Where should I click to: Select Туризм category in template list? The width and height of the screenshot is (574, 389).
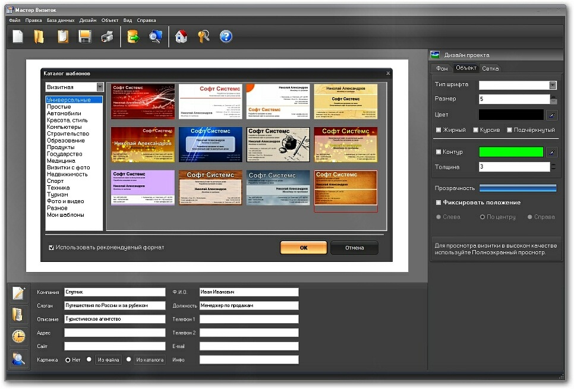(x=58, y=194)
